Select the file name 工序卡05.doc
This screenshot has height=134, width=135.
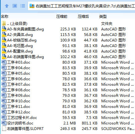point(19,73)
